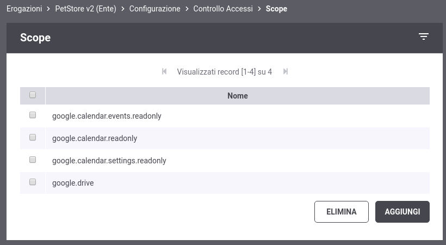This screenshot has width=446, height=245.
Task: Toggle the select-all checkbox in header
Action: click(33, 95)
